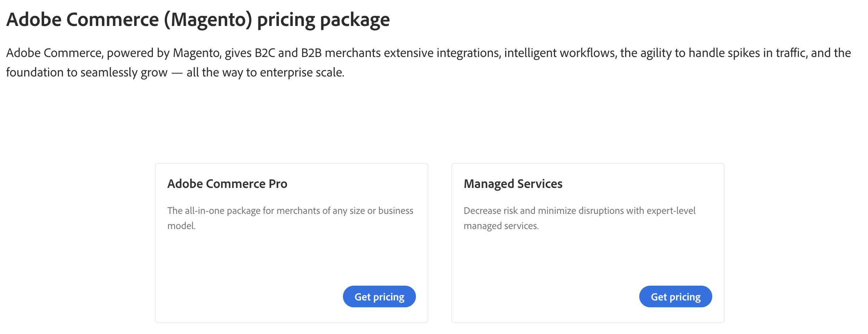Click the words "seamlessly grow" in intro
This screenshot has height=334, width=868.
click(x=124, y=72)
